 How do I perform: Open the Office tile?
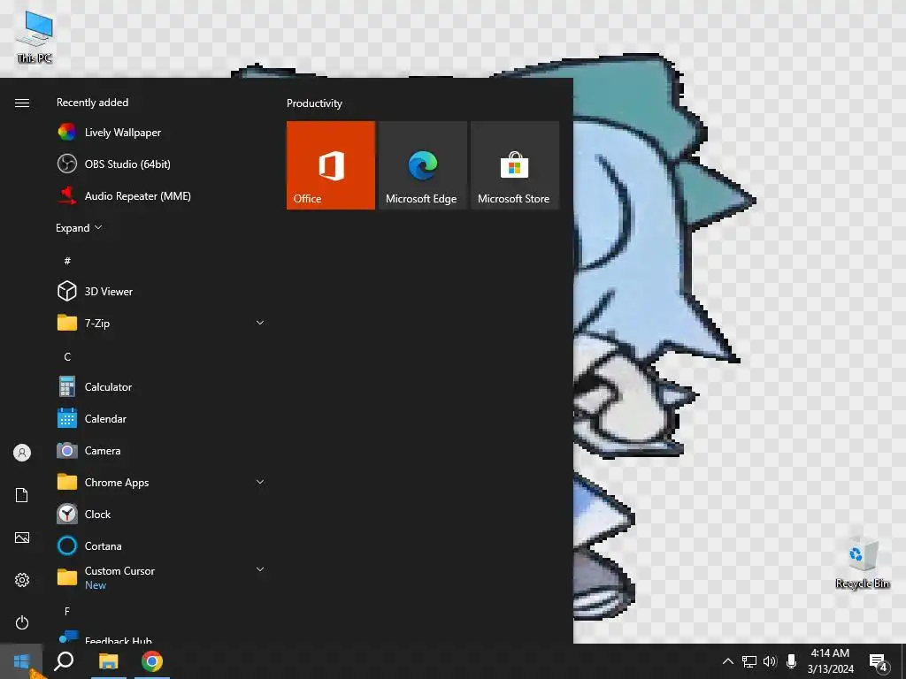[331, 165]
